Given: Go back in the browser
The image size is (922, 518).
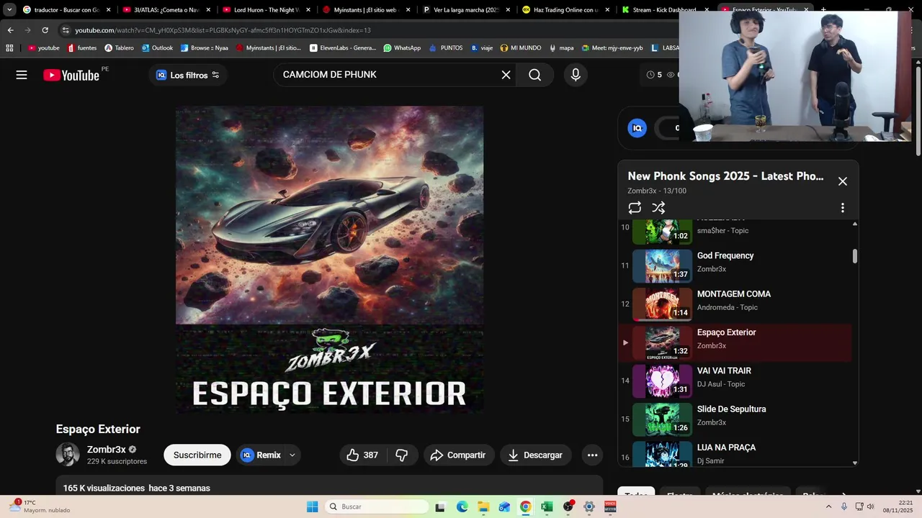Looking at the screenshot, I should [10, 30].
